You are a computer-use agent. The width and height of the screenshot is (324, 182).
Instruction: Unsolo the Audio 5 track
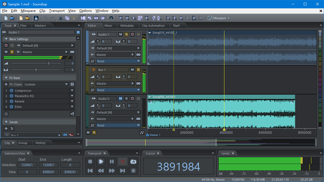coord(126,98)
